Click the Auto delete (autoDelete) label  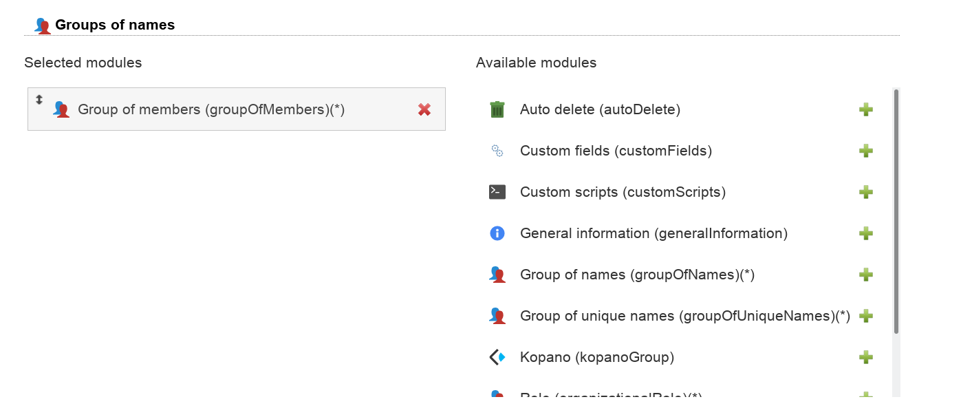[x=600, y=109]
